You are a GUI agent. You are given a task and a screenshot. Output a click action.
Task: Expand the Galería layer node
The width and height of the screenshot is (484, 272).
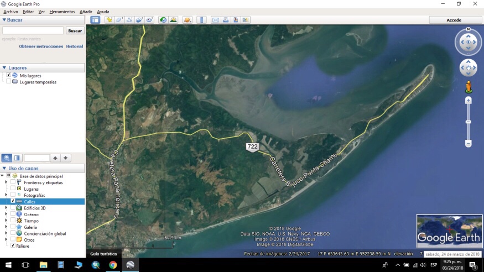click(6, 227)
